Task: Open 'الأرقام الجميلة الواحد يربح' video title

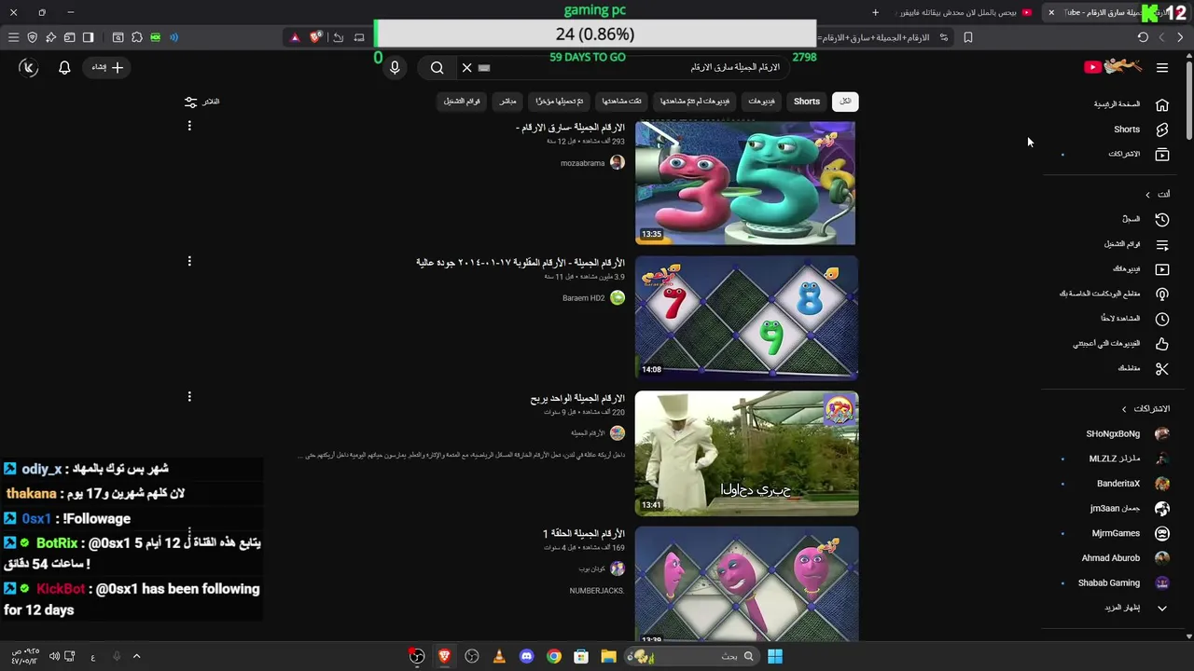Action: tap(577, 399)
